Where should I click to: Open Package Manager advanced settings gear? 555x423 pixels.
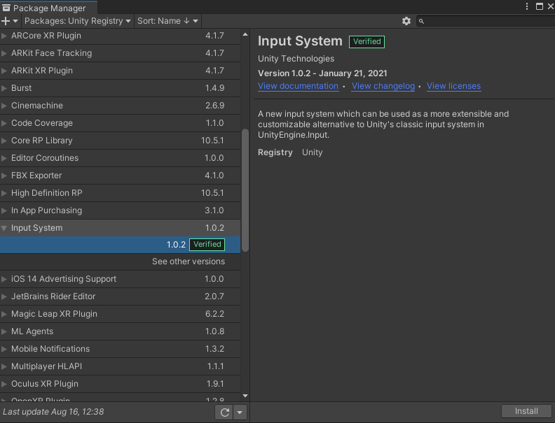click(406, 21)
